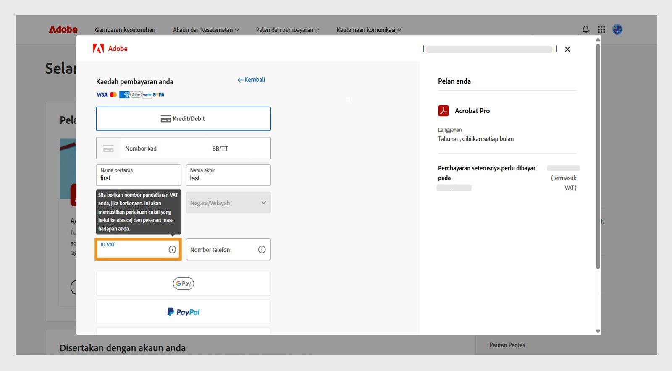Expand the Akaun dan keselamatan menu
Image resolution: width=672 pixels, height=371 pixels.
(x=206, y=30)
